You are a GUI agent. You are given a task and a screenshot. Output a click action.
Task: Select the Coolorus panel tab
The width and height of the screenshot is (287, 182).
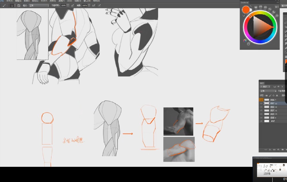point(245,2)
